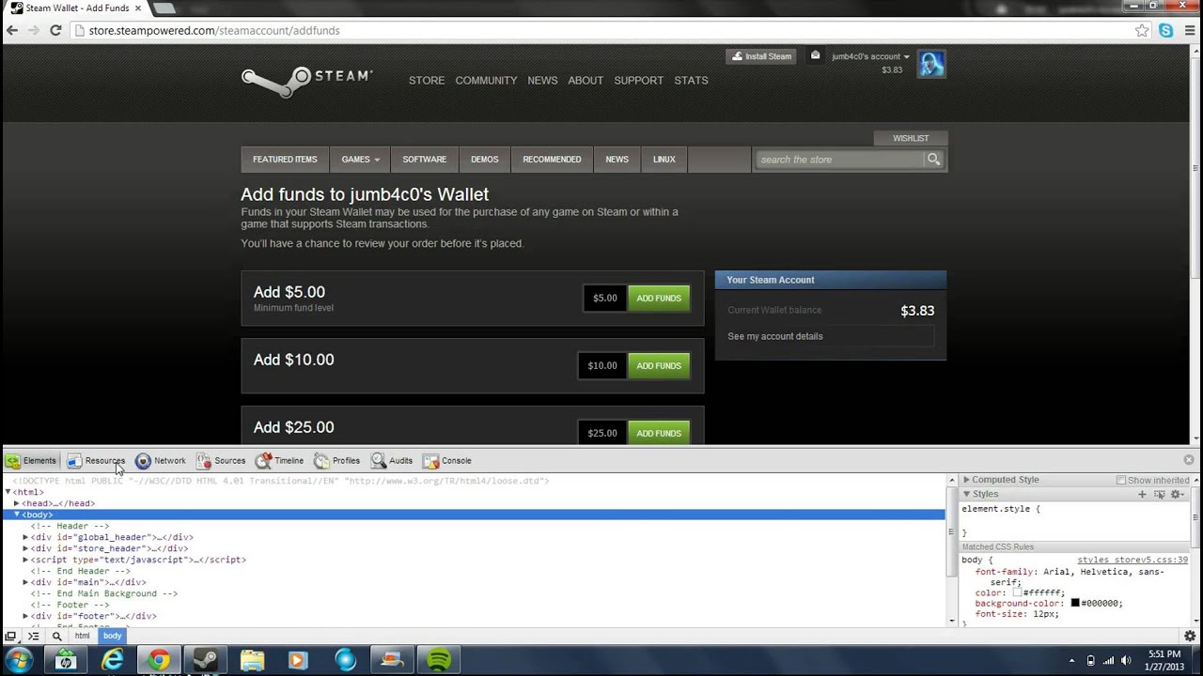Screen dimensions: 1203x676
Task: Open the LINUX tab
Action: pyautogui.click(x=664, y=160)
